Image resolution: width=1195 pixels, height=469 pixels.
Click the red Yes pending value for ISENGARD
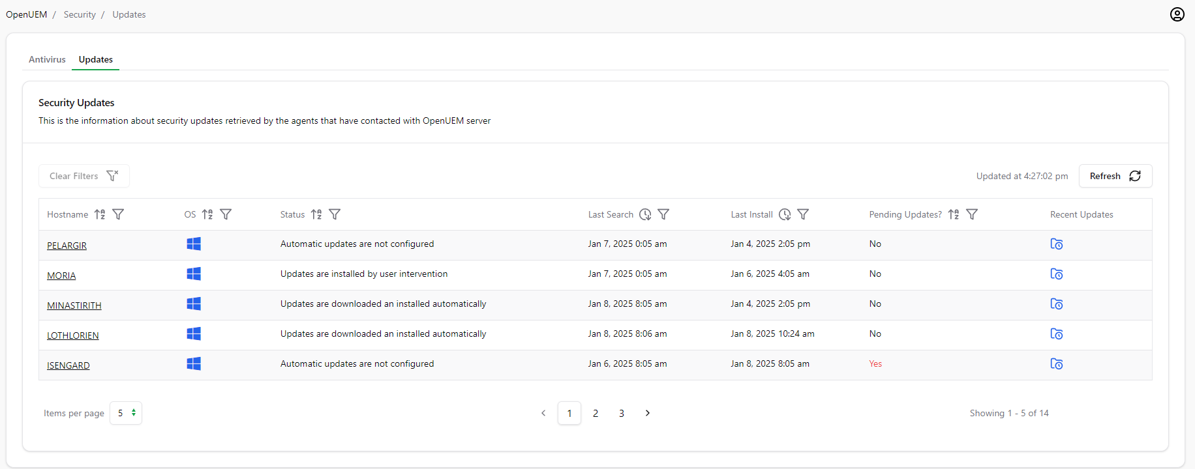[x=875, y=363]
